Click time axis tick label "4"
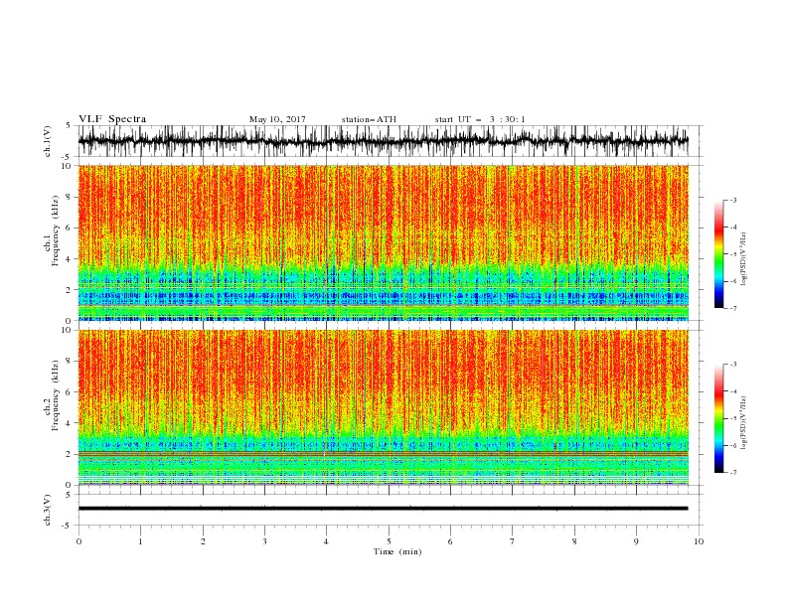Image resolution: width=787 pixels, height=608 pixels. pos(326,541)
